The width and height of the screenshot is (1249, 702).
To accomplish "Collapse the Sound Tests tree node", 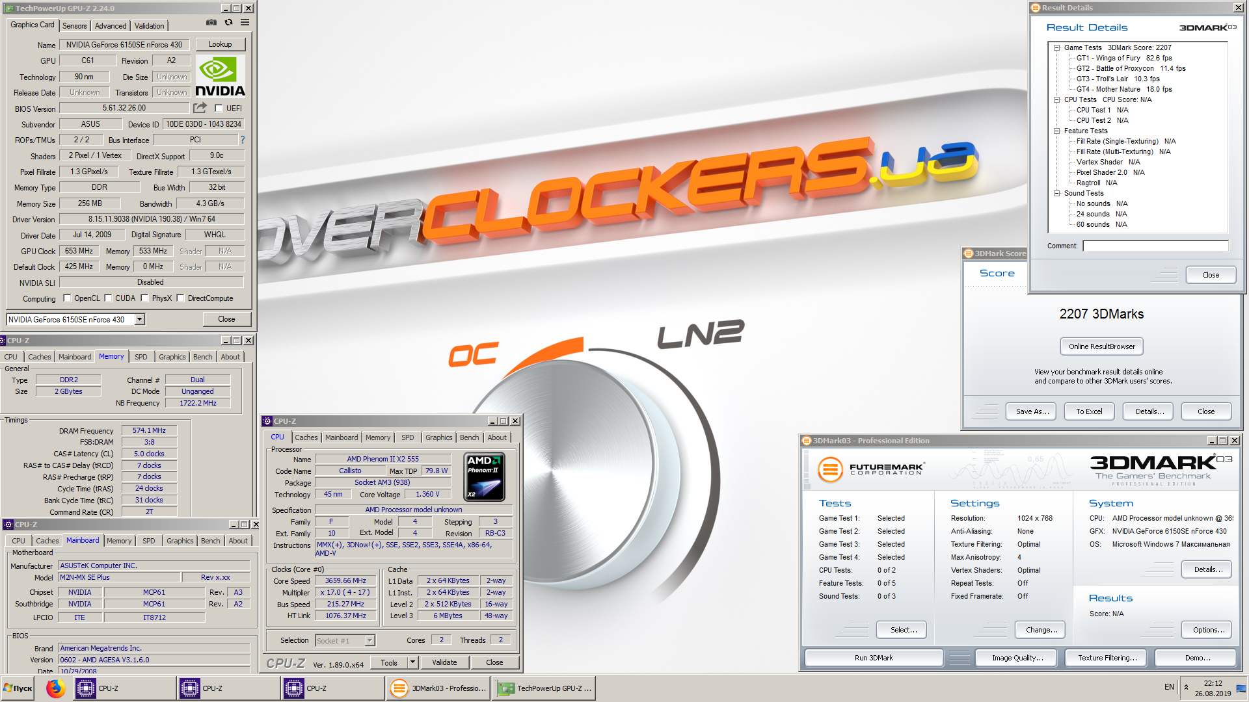I will pos(1056,193).
